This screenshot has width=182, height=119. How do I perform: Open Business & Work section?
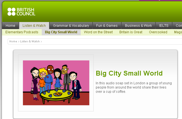[138, 25]
